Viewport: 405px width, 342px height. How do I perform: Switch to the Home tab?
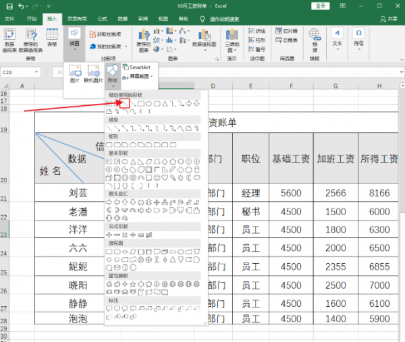(32, 19)
